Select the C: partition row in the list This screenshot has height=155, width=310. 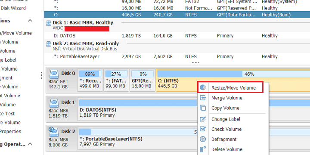[177, 15]
